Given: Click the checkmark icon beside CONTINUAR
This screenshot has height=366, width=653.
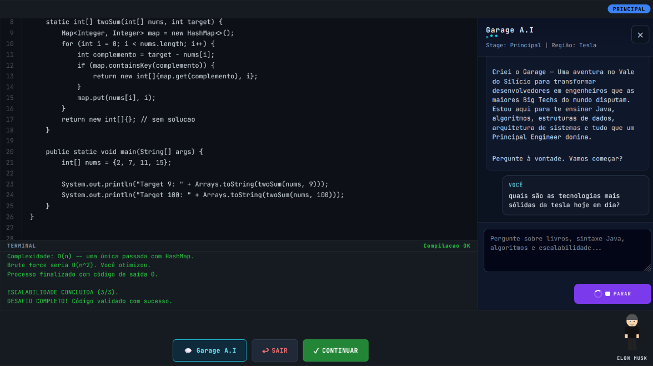Looking at the screenshot, I should (x=316, y=351).
